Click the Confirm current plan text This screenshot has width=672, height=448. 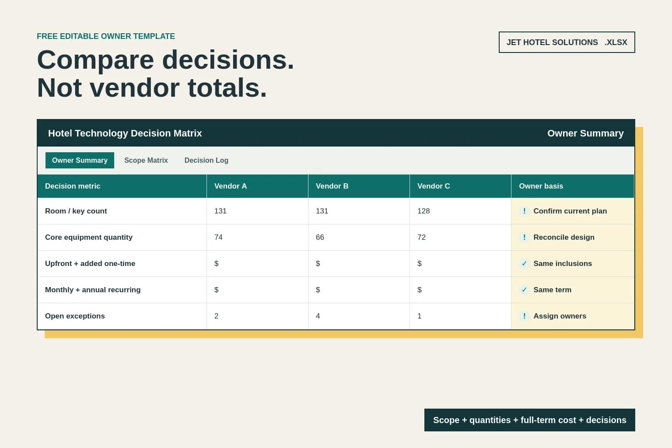coord(570,211)
